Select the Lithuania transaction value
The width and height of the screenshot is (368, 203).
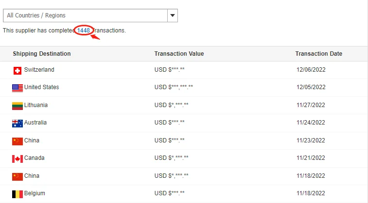point(171,105)
